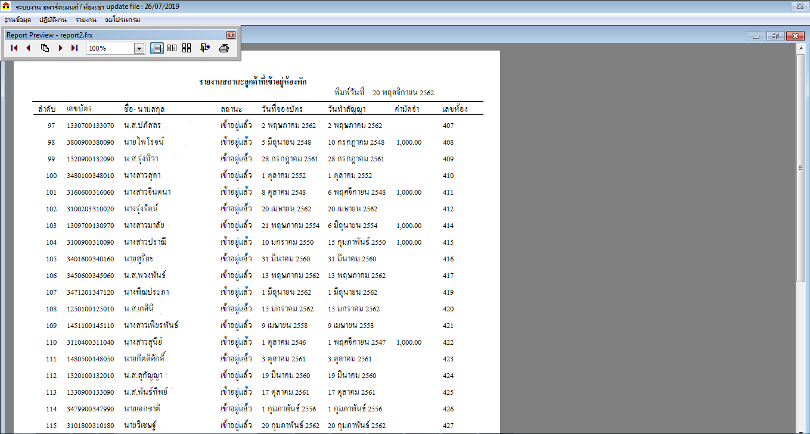Close the inner report preview window

[795, 36]
